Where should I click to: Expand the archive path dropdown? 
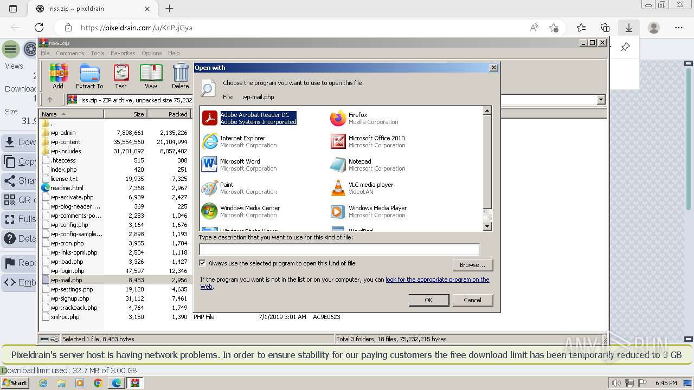pos(601,100)
